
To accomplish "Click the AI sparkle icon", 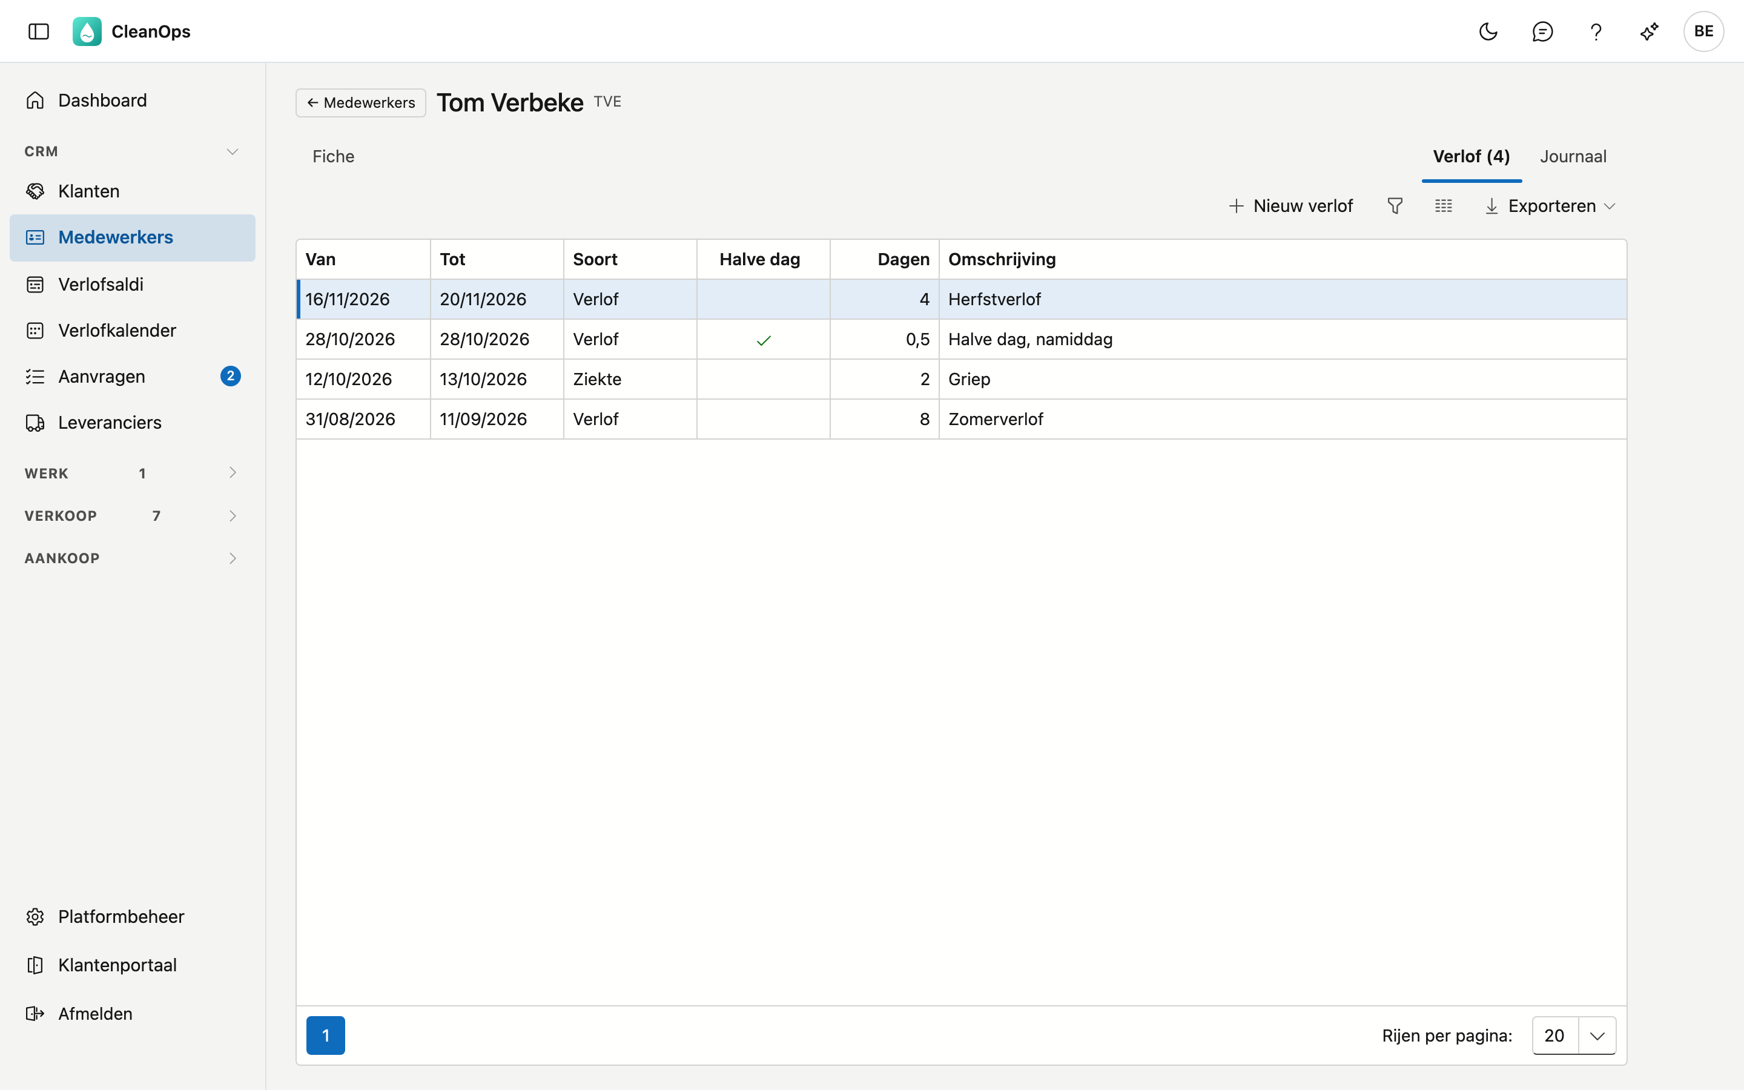I will [x=1649, y=31].
